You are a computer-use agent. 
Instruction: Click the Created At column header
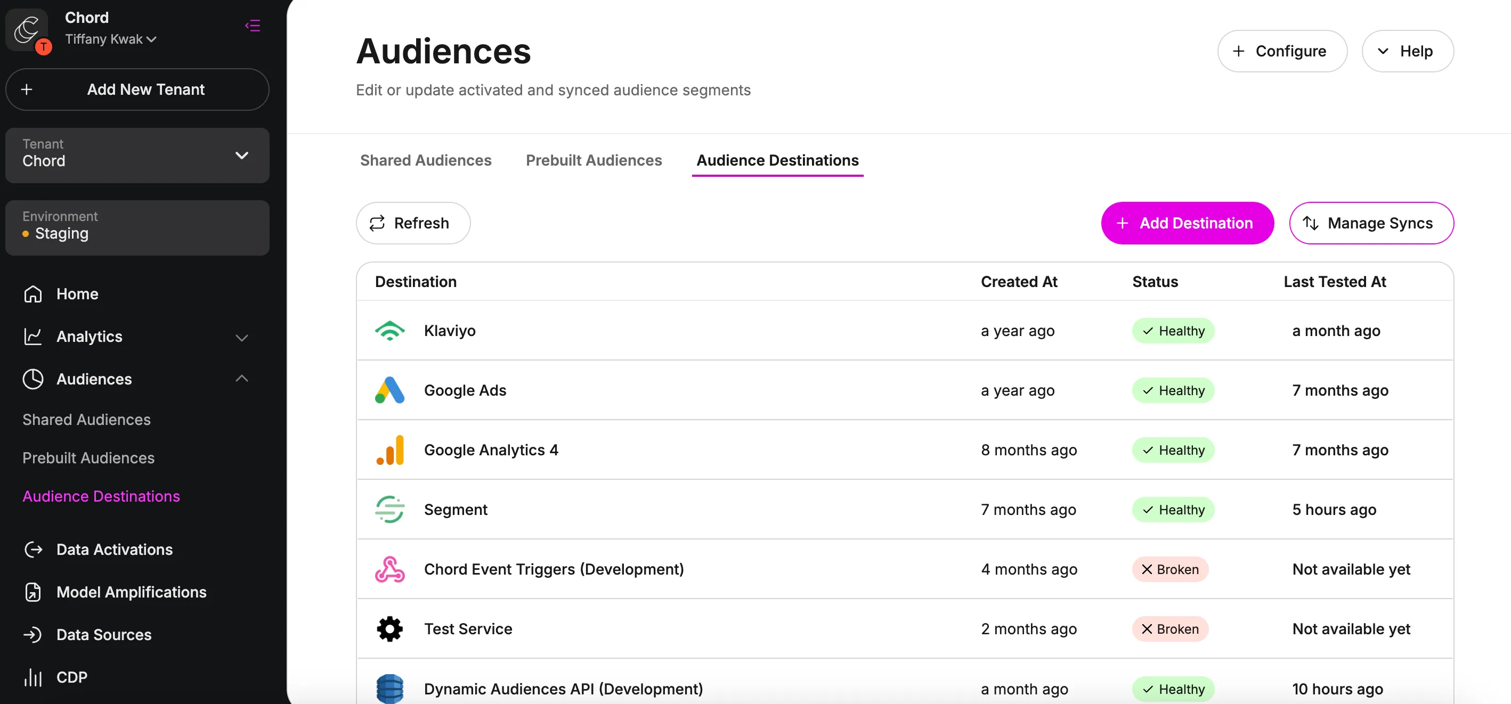1019,282
